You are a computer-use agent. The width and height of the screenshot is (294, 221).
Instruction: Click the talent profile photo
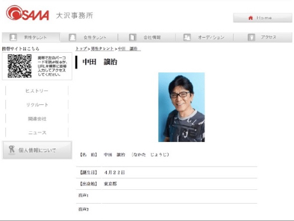[181, 107]
